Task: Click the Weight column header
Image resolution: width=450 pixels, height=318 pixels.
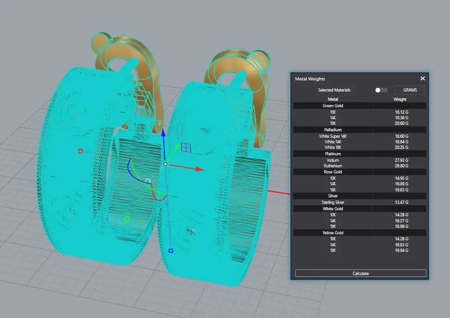Action: (x=400, y=99)
